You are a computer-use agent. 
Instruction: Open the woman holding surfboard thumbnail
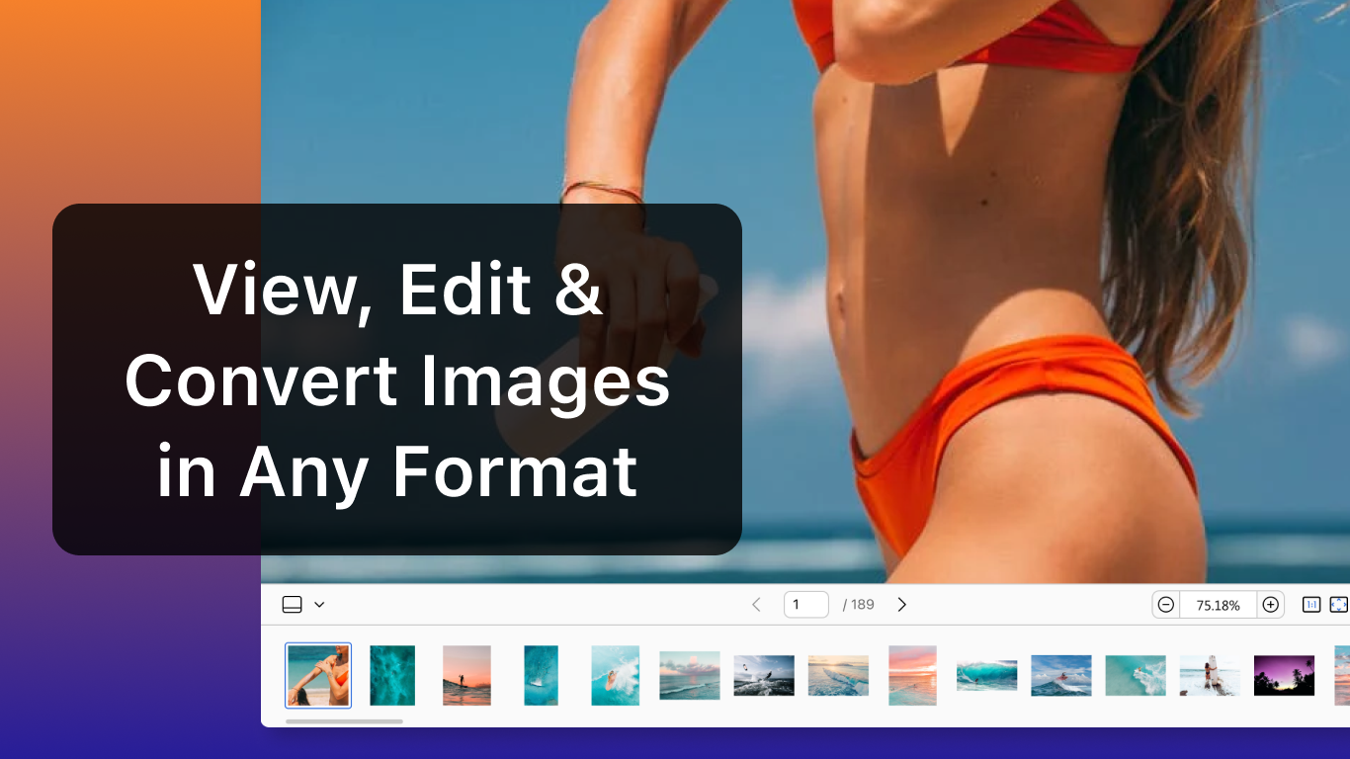coord(1210,676)
